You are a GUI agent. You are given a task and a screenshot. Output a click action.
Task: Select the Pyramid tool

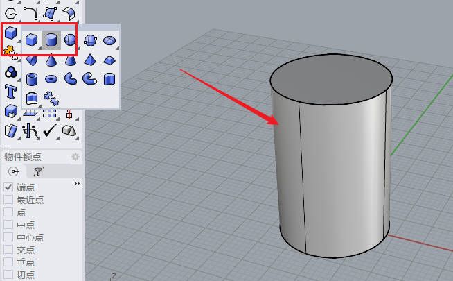90,60
